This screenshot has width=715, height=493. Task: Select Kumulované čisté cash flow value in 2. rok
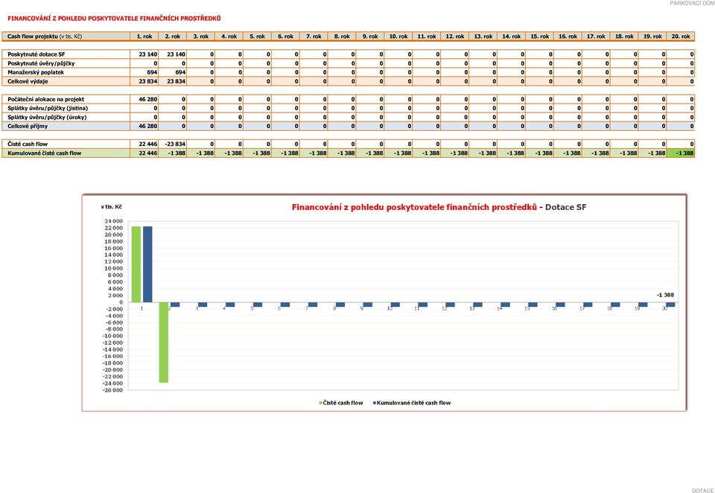pyautogui.click(x=177, y=153)
